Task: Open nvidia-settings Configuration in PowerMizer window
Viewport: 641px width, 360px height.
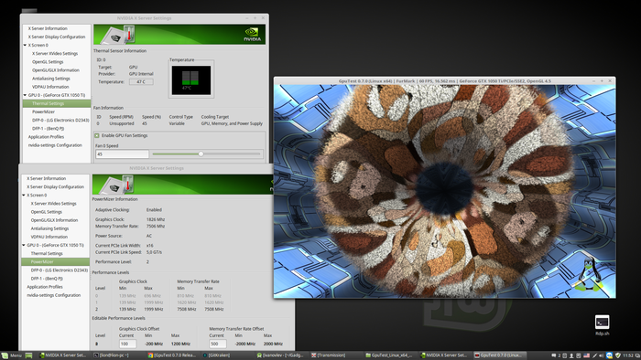Action: 53,295
